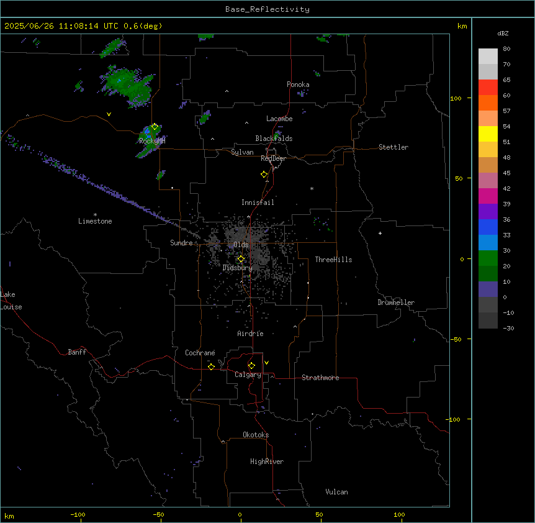Click the Sundre town label
The height and width of the screenshot is (523, 535).
(x=181, y=243)
